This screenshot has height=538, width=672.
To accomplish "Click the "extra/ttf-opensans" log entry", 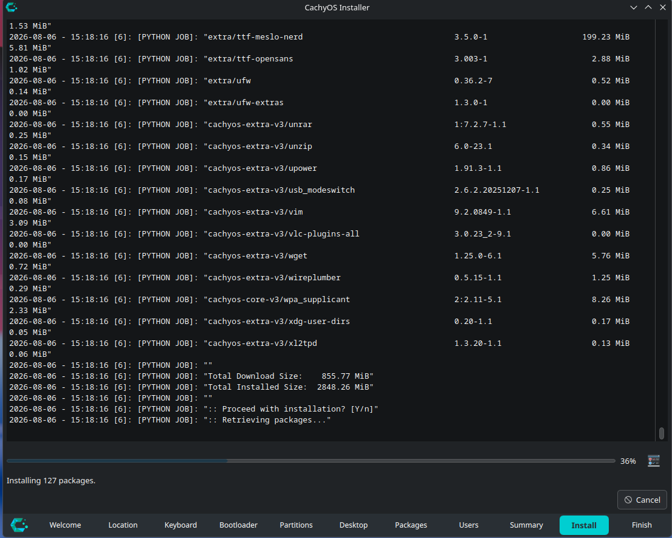I will coord(319,59).
